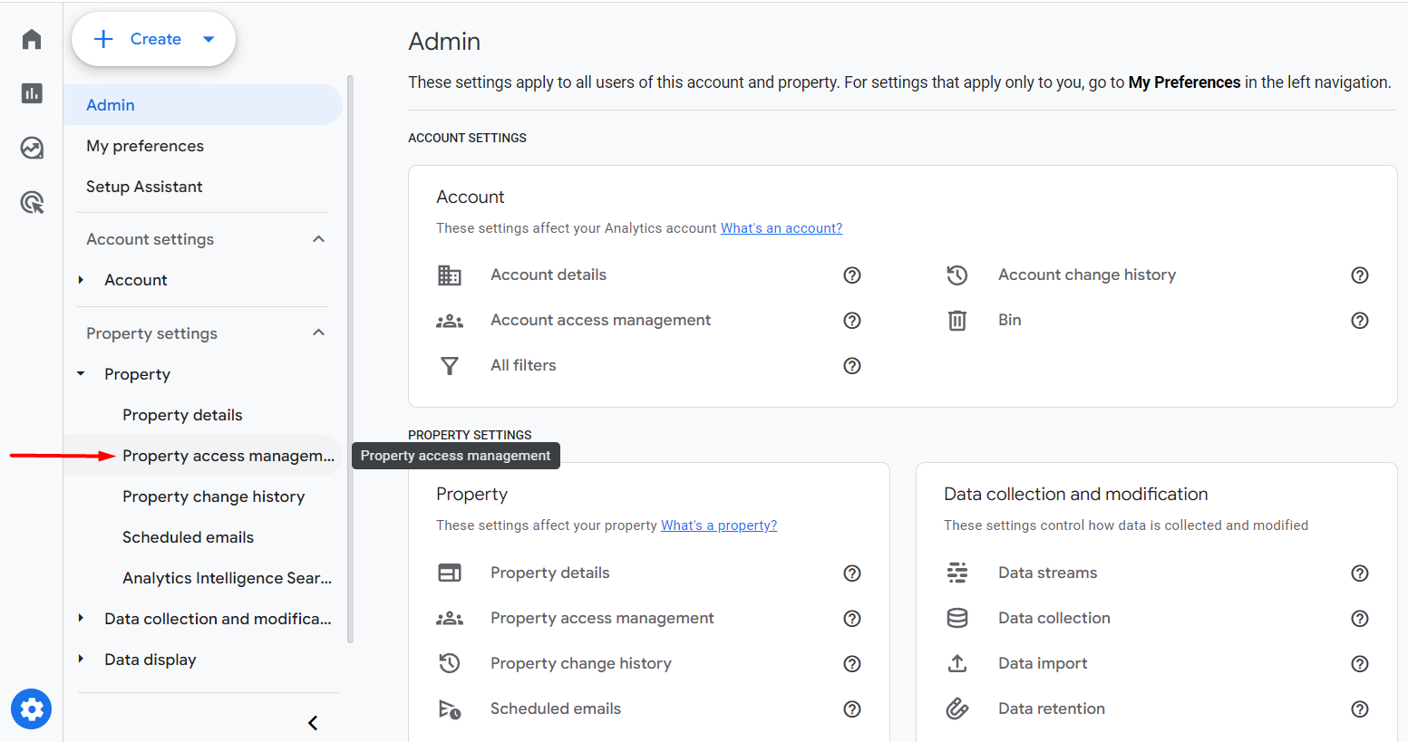Open Property change history in sidebar tree
This screenshot has width=1408, height=742.
[213, 496]
